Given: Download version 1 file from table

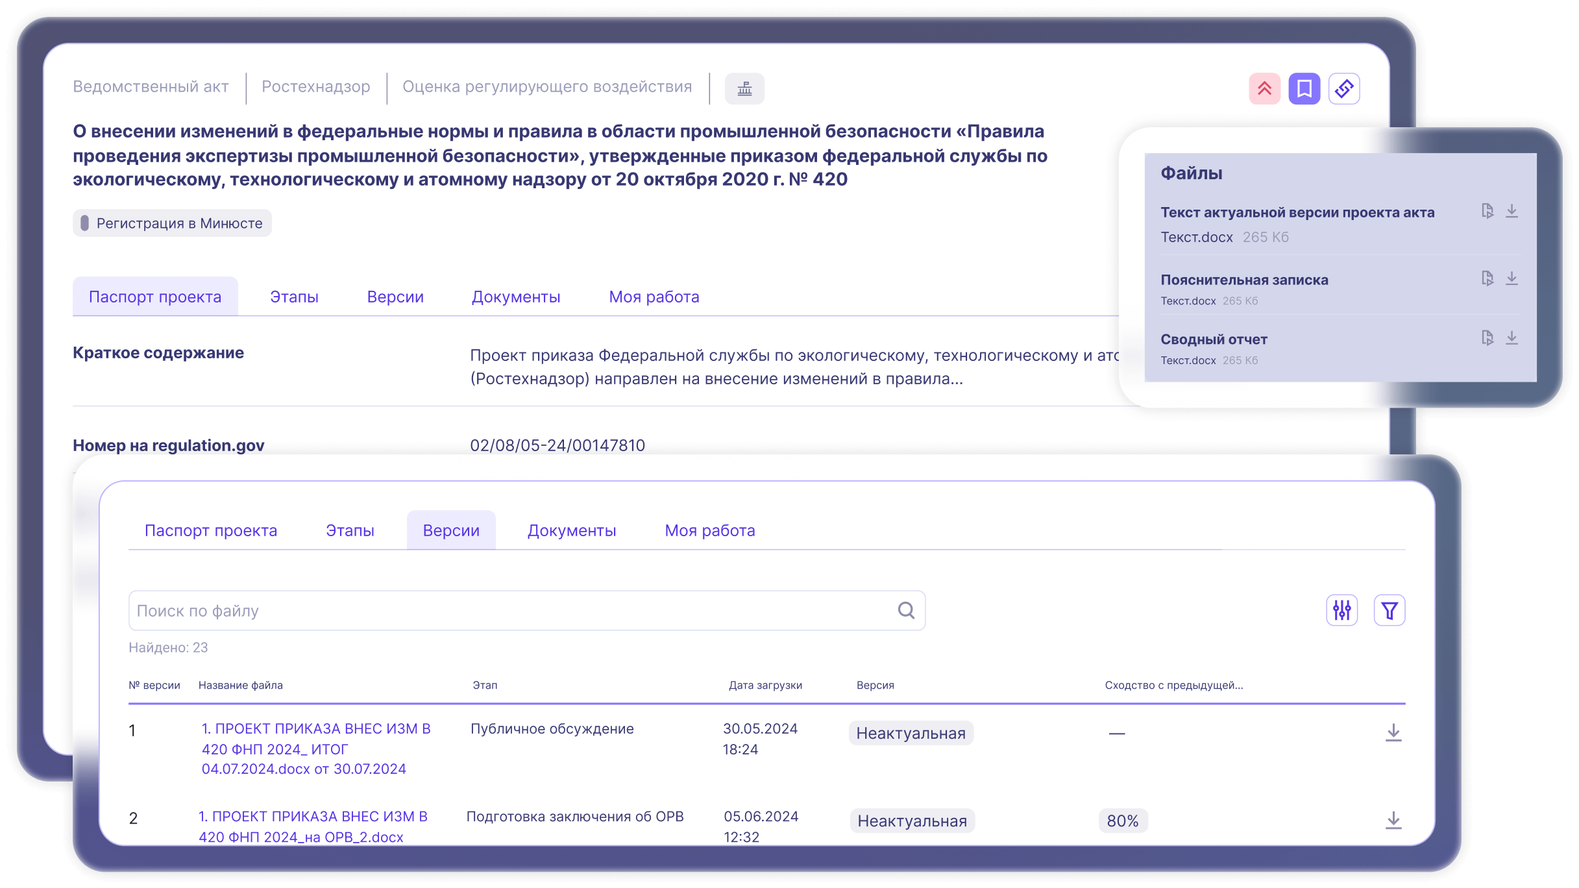Looking at the screenshot, I should (x=1393, y=733).
